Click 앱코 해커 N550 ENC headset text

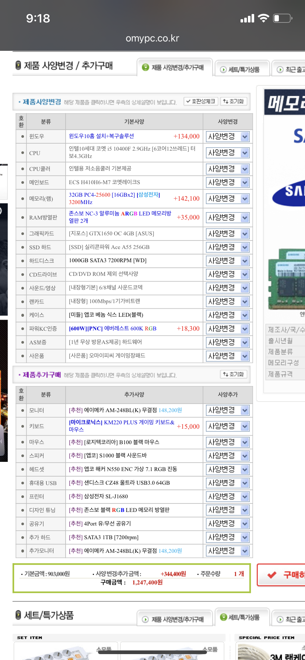click(123, 469)
